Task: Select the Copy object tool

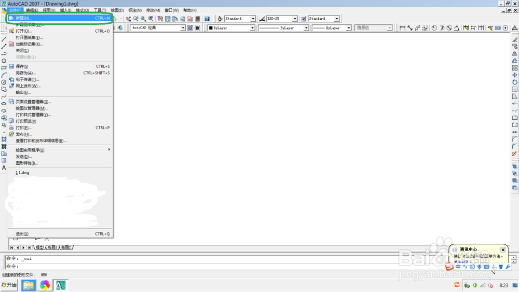Action: (x=515, y=46)
